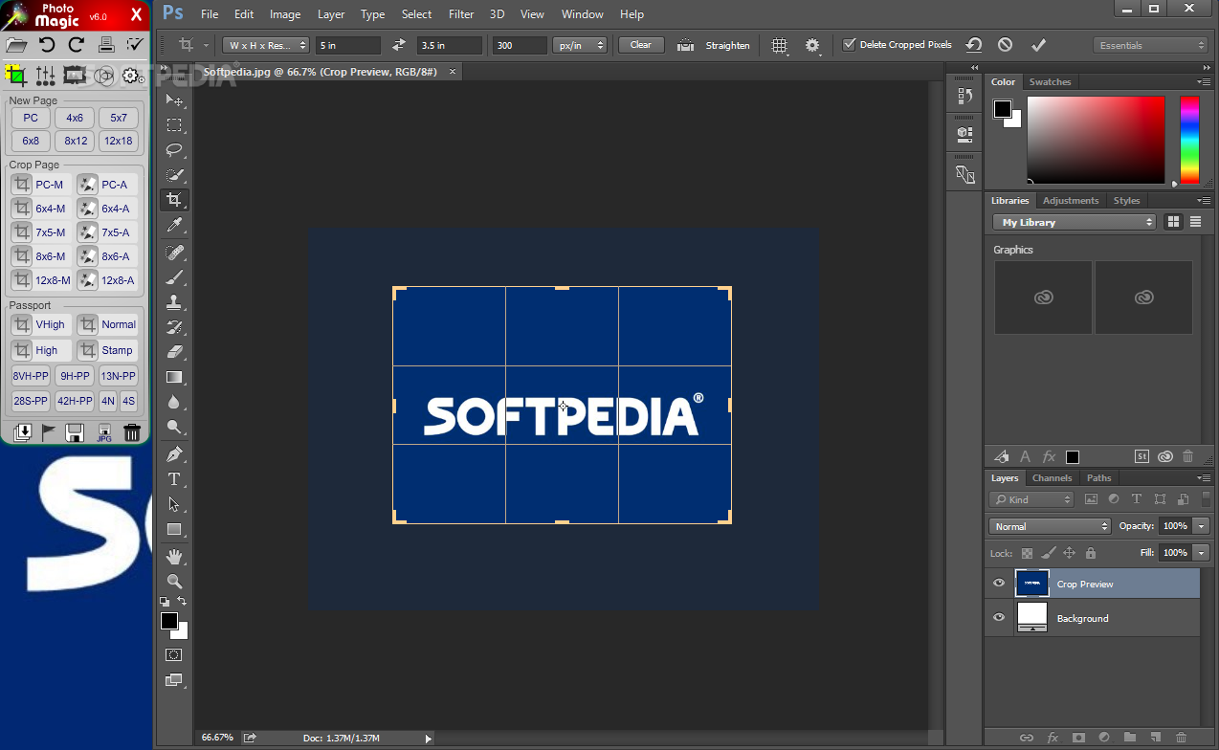Open the My Library dropdown

[1075, 222]
